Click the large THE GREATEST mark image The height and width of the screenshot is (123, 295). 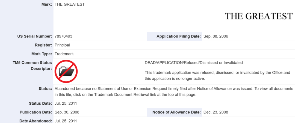click(259, 16)
